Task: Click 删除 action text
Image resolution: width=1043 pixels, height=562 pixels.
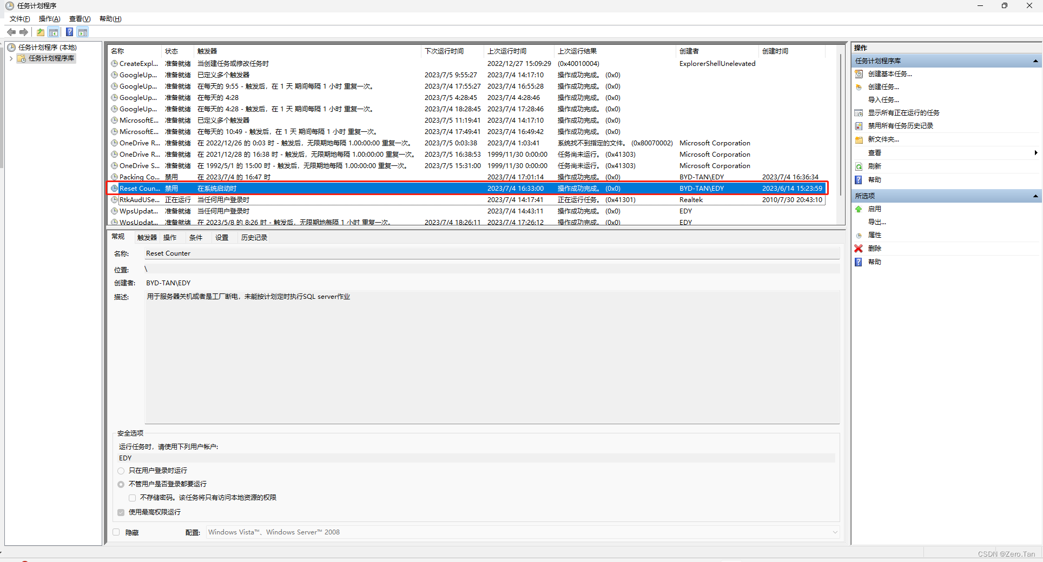Action: click(x=875, y=249)
